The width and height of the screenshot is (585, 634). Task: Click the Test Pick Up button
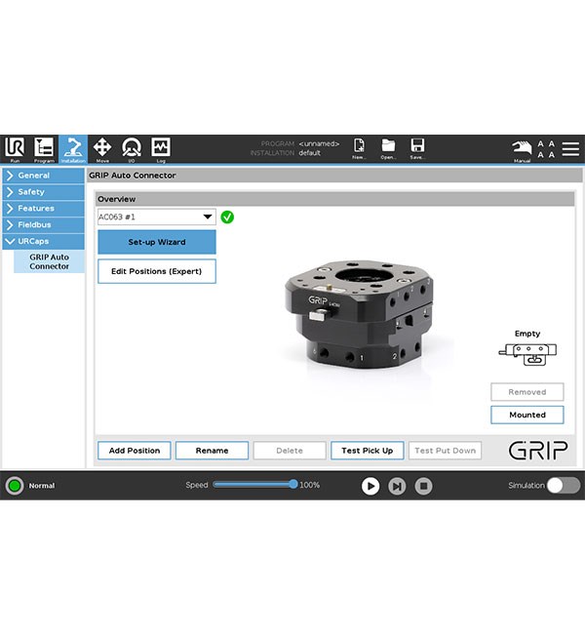pyautogui.click(x=368, y=451)
